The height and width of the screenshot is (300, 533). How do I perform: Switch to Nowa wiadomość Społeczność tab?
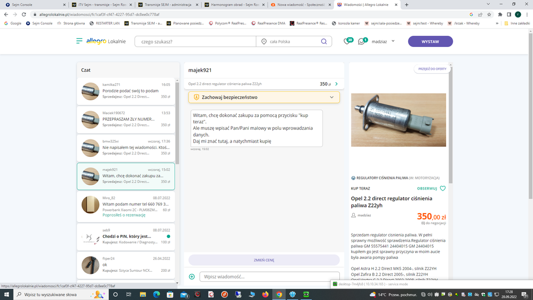[301, 5]
